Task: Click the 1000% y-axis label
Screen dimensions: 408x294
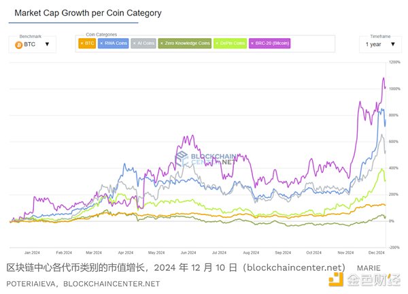Action: coord(394,89)
